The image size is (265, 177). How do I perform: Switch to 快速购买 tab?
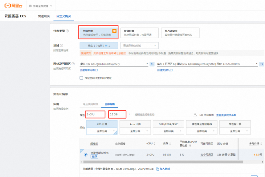click(44, 16)
